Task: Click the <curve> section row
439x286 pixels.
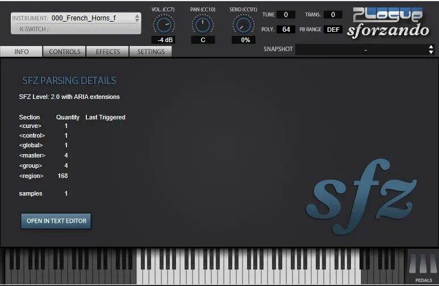Action: (x=43, y=126)
